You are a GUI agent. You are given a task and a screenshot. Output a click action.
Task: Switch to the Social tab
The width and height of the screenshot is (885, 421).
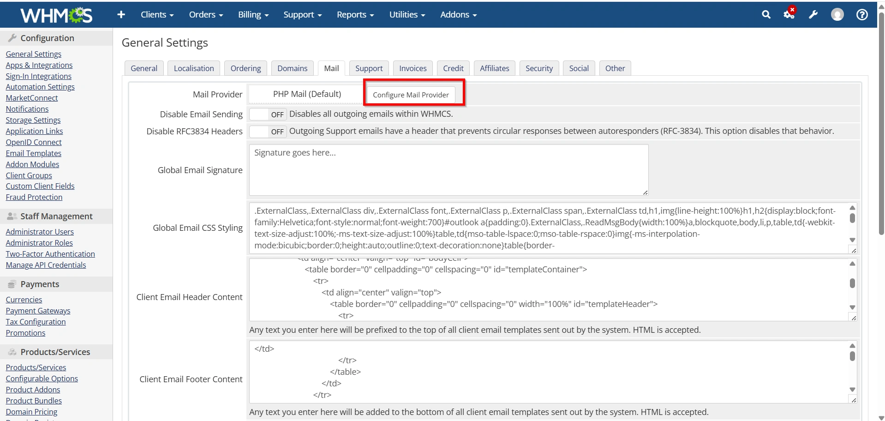(x=579, y=68)
